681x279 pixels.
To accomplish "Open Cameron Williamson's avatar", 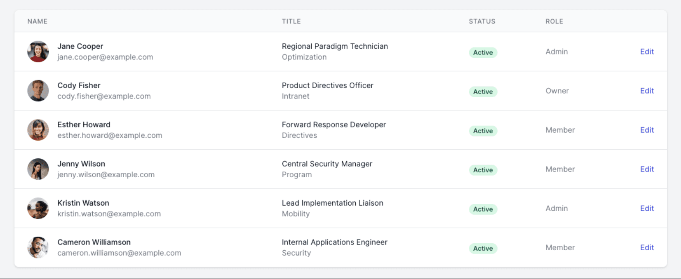I will 38,247.
